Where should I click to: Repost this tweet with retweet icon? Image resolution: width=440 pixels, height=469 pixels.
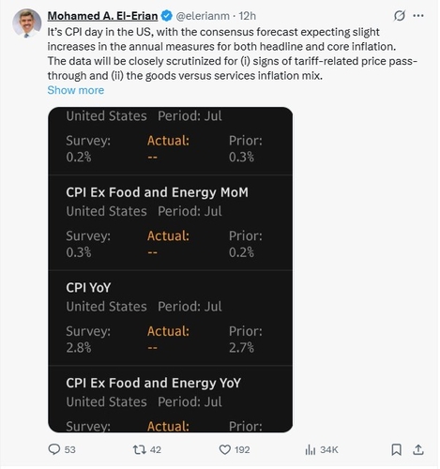pyautogui.click(x=139, y=449)
